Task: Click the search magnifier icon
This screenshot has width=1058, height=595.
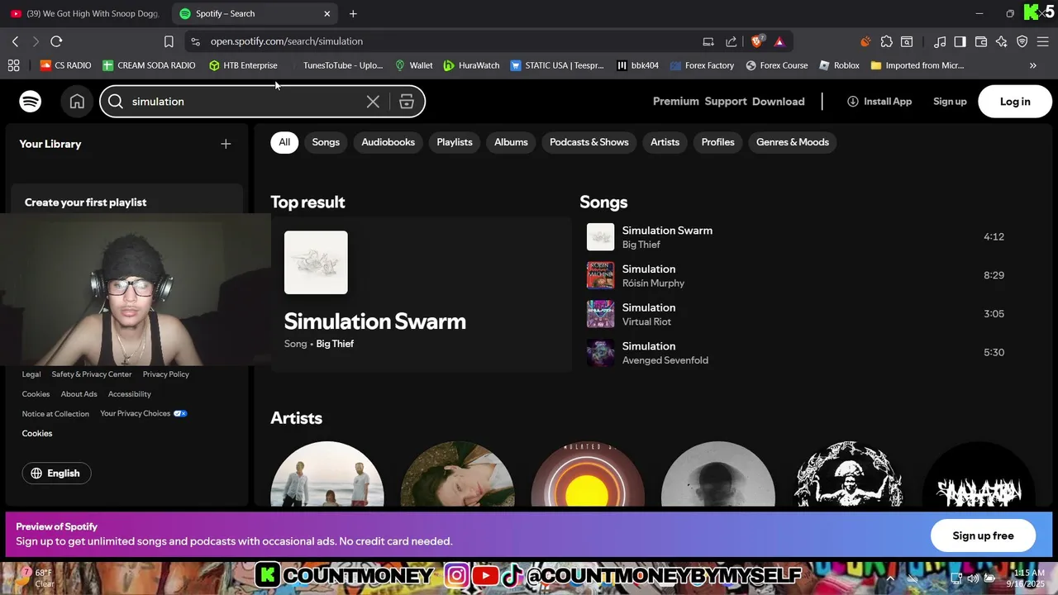Action: click(116, 101)
